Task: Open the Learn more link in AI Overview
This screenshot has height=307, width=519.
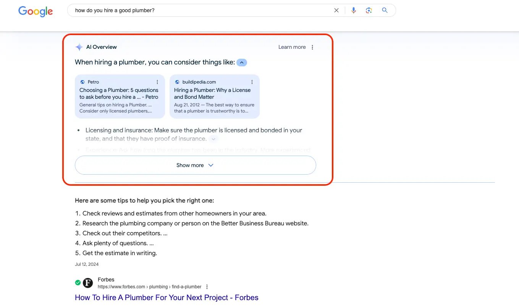Action: pyautogui.click(x=292, y=47)
